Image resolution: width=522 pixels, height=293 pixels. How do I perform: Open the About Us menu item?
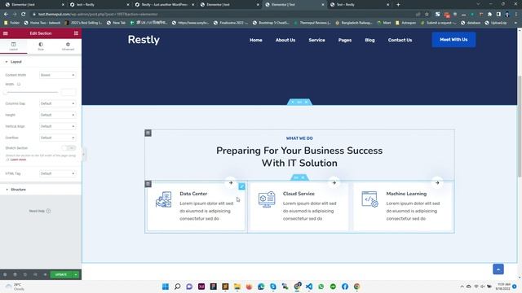coord(285,40)
